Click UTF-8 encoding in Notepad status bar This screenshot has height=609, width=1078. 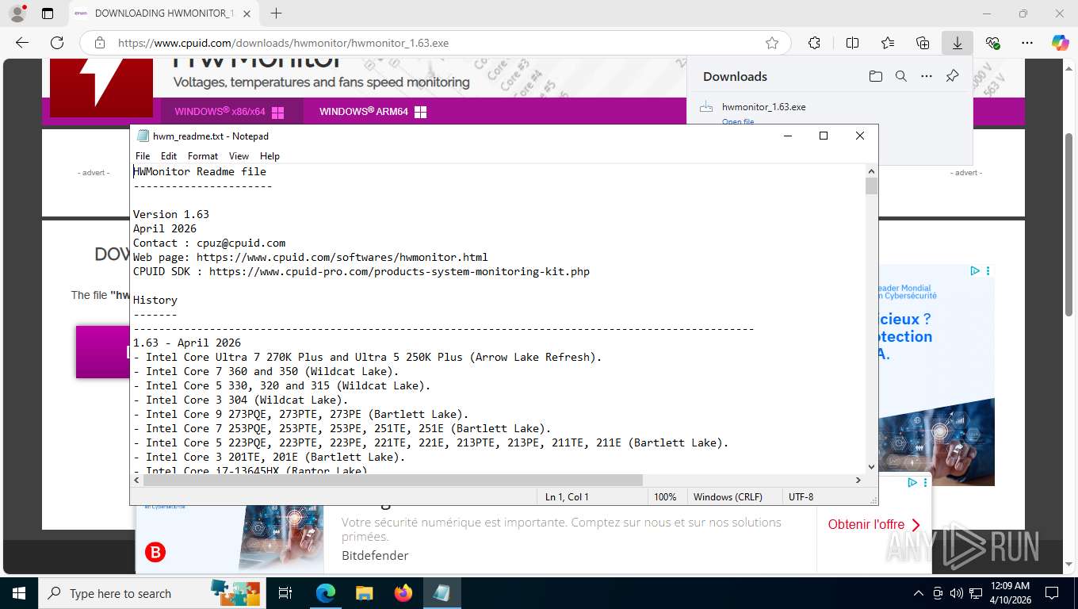tap(801, 497)
